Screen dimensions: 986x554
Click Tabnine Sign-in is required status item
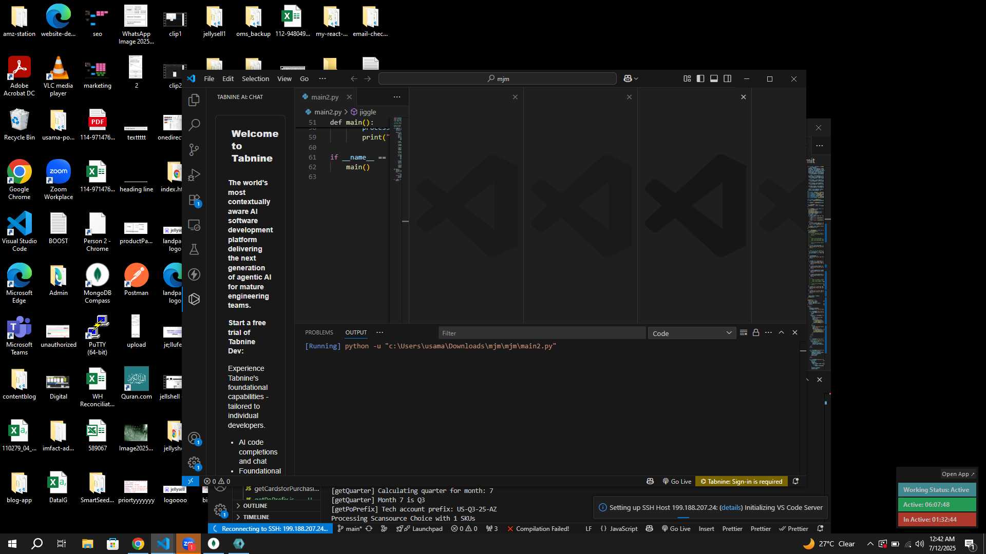(x=741, y=481)
